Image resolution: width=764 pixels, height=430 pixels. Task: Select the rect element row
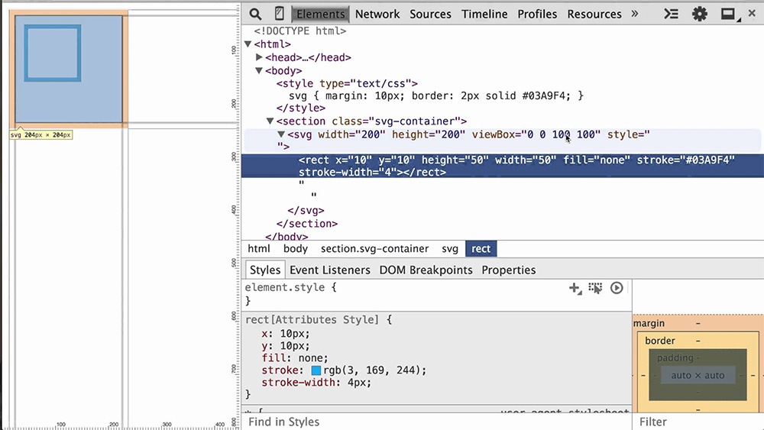pos(503,166)
